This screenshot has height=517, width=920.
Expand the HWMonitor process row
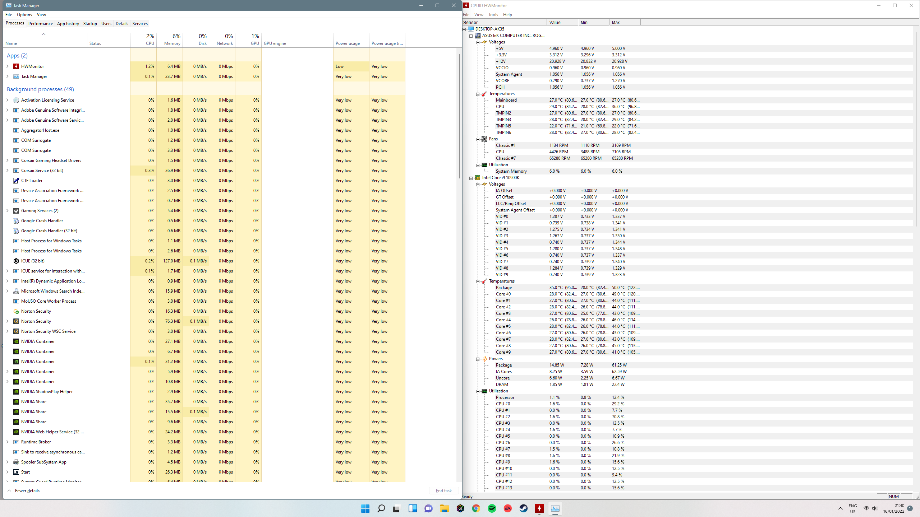point(8,66)
